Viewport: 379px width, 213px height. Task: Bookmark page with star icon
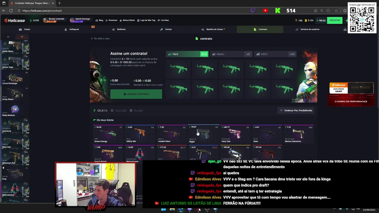point(336,11)
